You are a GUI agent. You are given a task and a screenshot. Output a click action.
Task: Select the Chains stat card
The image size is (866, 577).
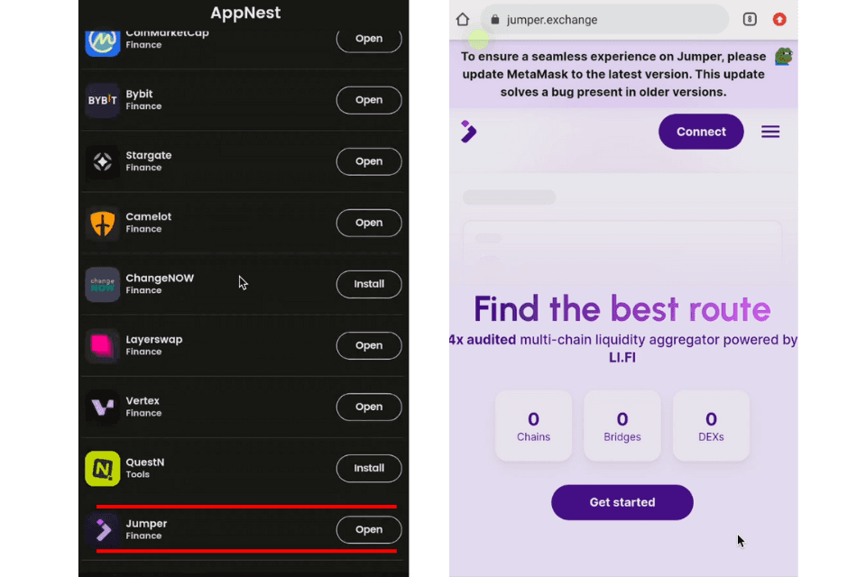click(x=533, y=426)
